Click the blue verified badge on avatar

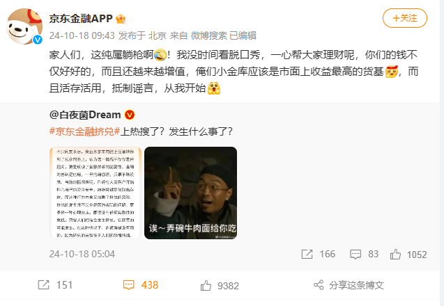[x=38, y=40]
